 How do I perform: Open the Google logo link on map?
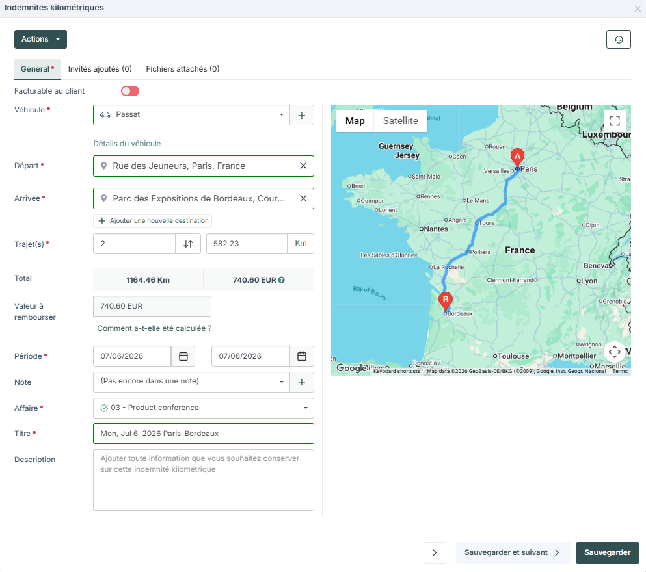(351, 368)
